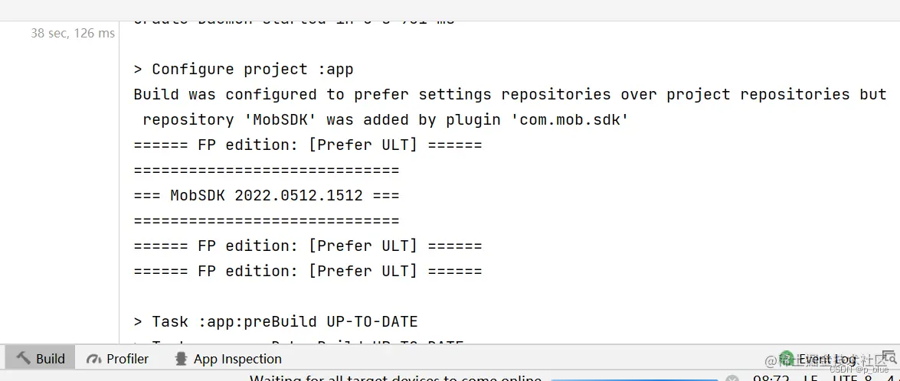Open the LF line separator selector
This screenshot has height=381, width=900.
point(810,378)
